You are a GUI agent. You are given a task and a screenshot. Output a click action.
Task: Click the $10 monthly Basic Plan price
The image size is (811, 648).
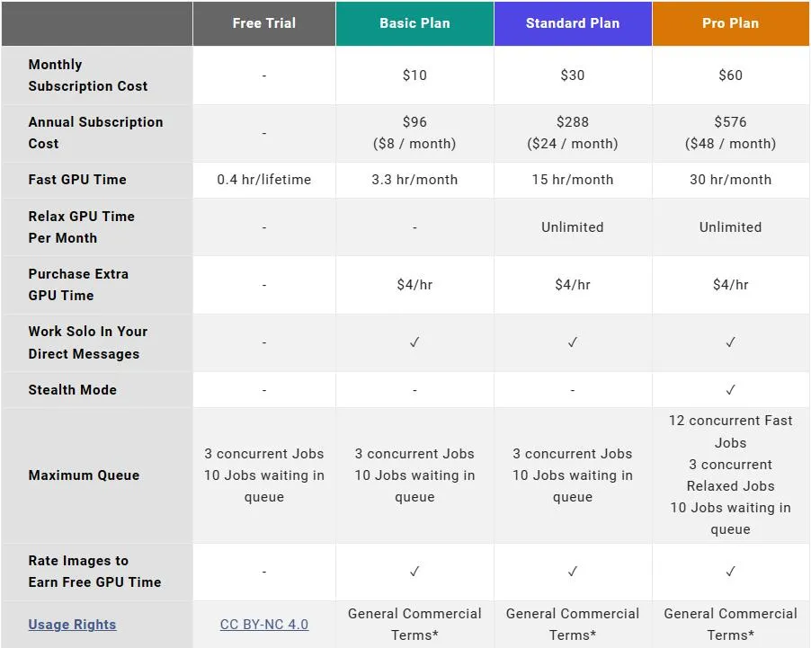[x=414, y=75]
